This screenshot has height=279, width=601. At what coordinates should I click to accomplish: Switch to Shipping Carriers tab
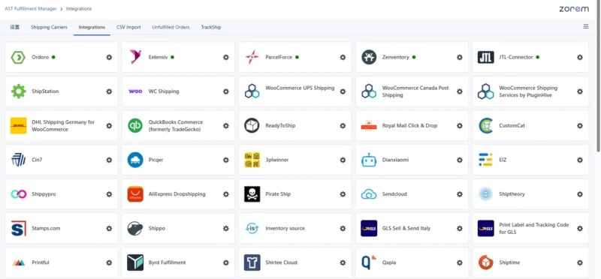(49, 27)
